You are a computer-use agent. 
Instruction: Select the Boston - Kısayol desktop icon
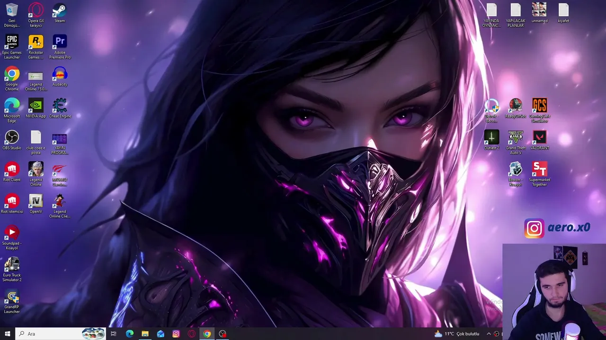[516, 174]
